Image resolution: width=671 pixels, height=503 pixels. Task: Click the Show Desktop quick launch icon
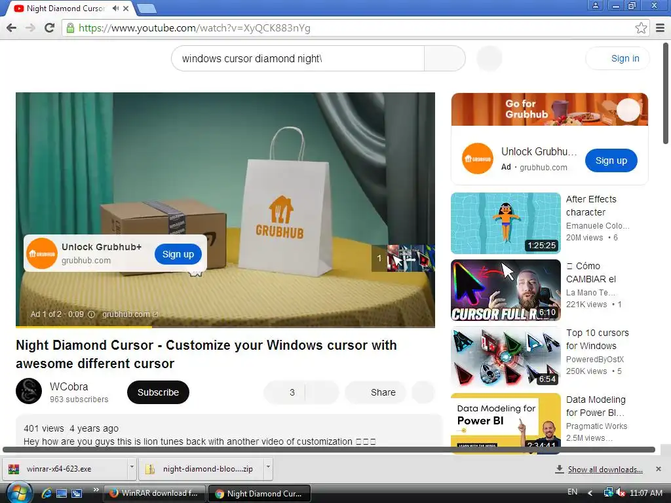62,493
